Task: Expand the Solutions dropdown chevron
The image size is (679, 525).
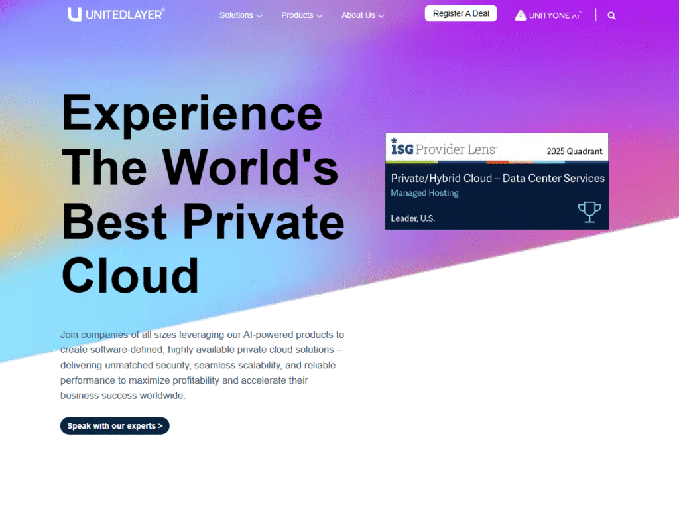Action: click(x=259, y=16)
